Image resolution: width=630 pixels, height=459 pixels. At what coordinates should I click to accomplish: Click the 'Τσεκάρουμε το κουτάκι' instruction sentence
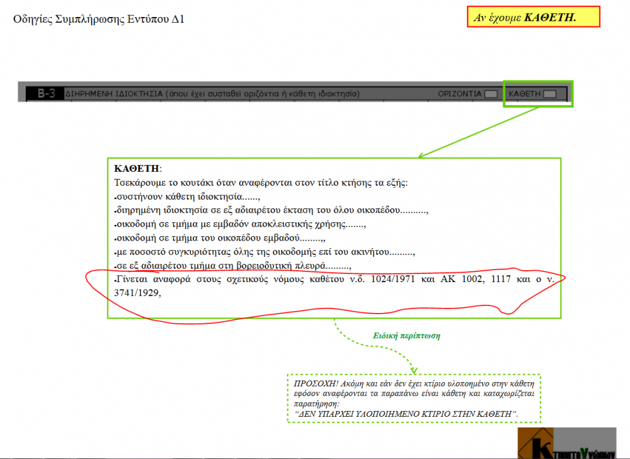[261, 183]
